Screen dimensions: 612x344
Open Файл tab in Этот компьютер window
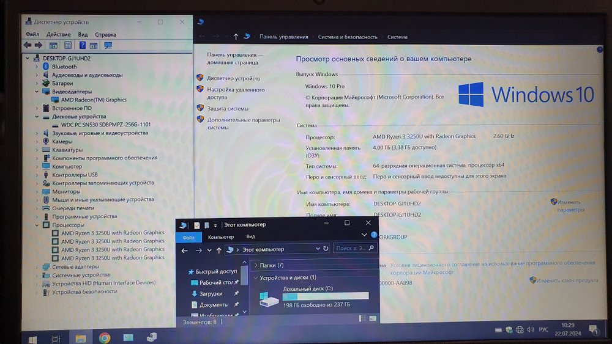[188, 237]
